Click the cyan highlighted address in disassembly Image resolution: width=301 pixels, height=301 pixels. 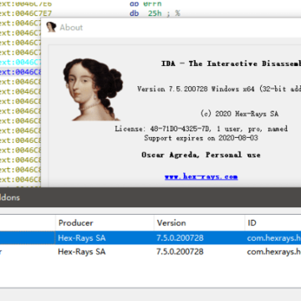coord(21,62)
